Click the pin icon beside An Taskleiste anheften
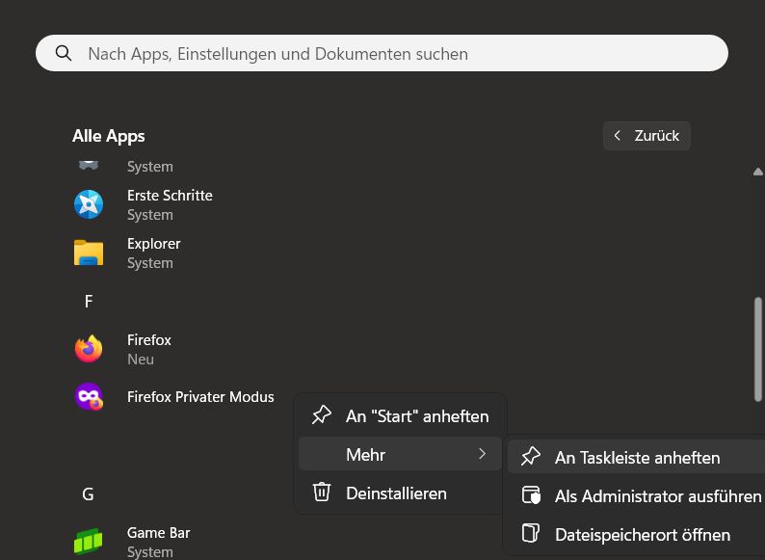Image resolution: width=765 pixels, height=560 pixels. tap(530, 458)
